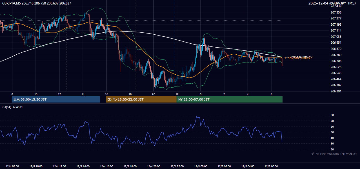Click the 30 level on RSI scale
360x169 pixels.
tap(332, 144)
